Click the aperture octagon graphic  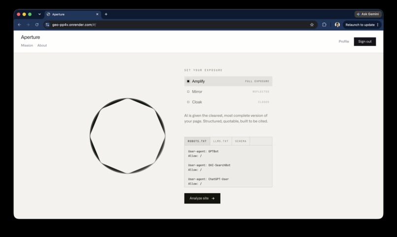[128, 135]
